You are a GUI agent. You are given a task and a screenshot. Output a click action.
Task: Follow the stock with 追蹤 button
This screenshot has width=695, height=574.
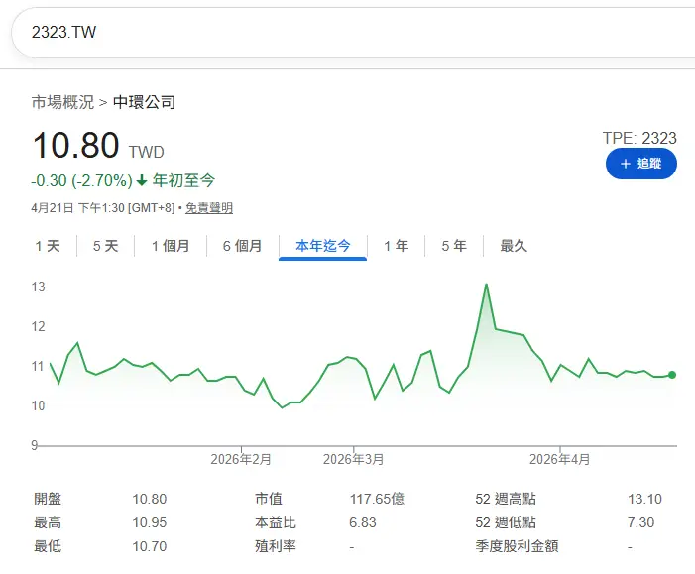pyautogui.click(x=640, y=164)
